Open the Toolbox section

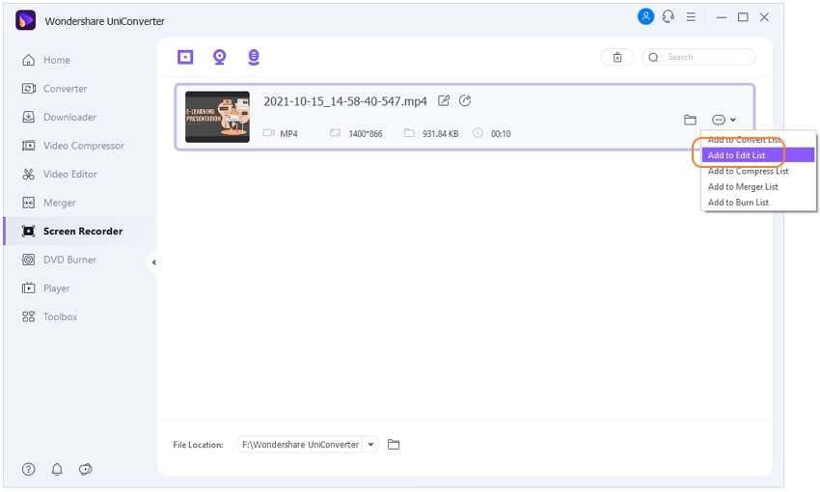(x=49, y=316)
